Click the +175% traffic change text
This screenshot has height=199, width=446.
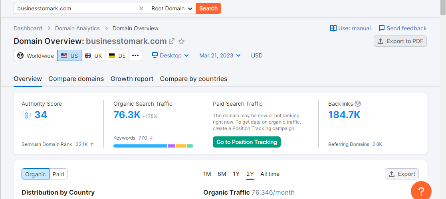[150, 116]
